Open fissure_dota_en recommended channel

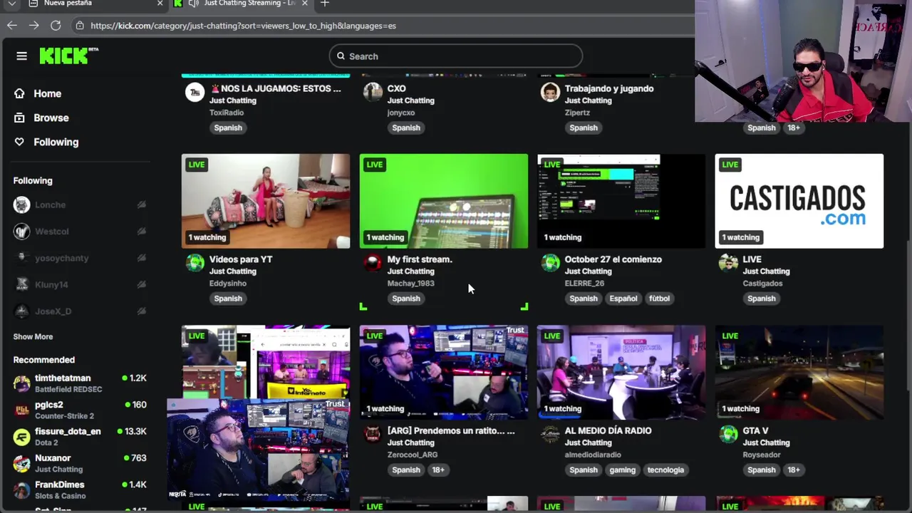click(80, 437)
